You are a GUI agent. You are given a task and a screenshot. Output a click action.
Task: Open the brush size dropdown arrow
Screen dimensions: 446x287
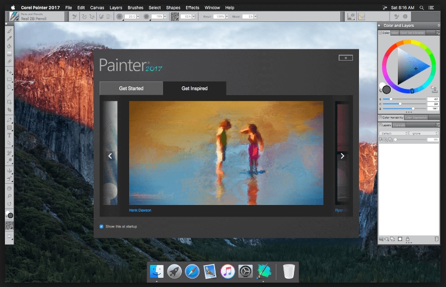coord(138,17)
